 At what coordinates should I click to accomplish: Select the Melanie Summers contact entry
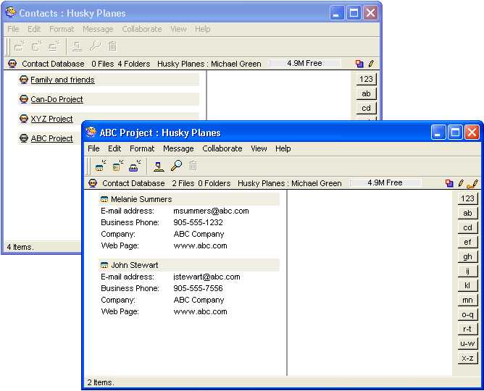point(141,199)
